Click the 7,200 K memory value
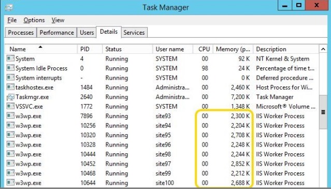 [x=240, y=97]
